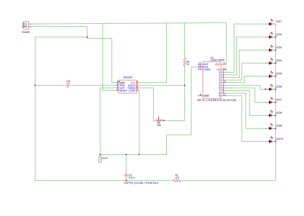304x216 pixels.
Task: Click the CLK pin label on CD4017BCN
Action: tap(206, 67)
